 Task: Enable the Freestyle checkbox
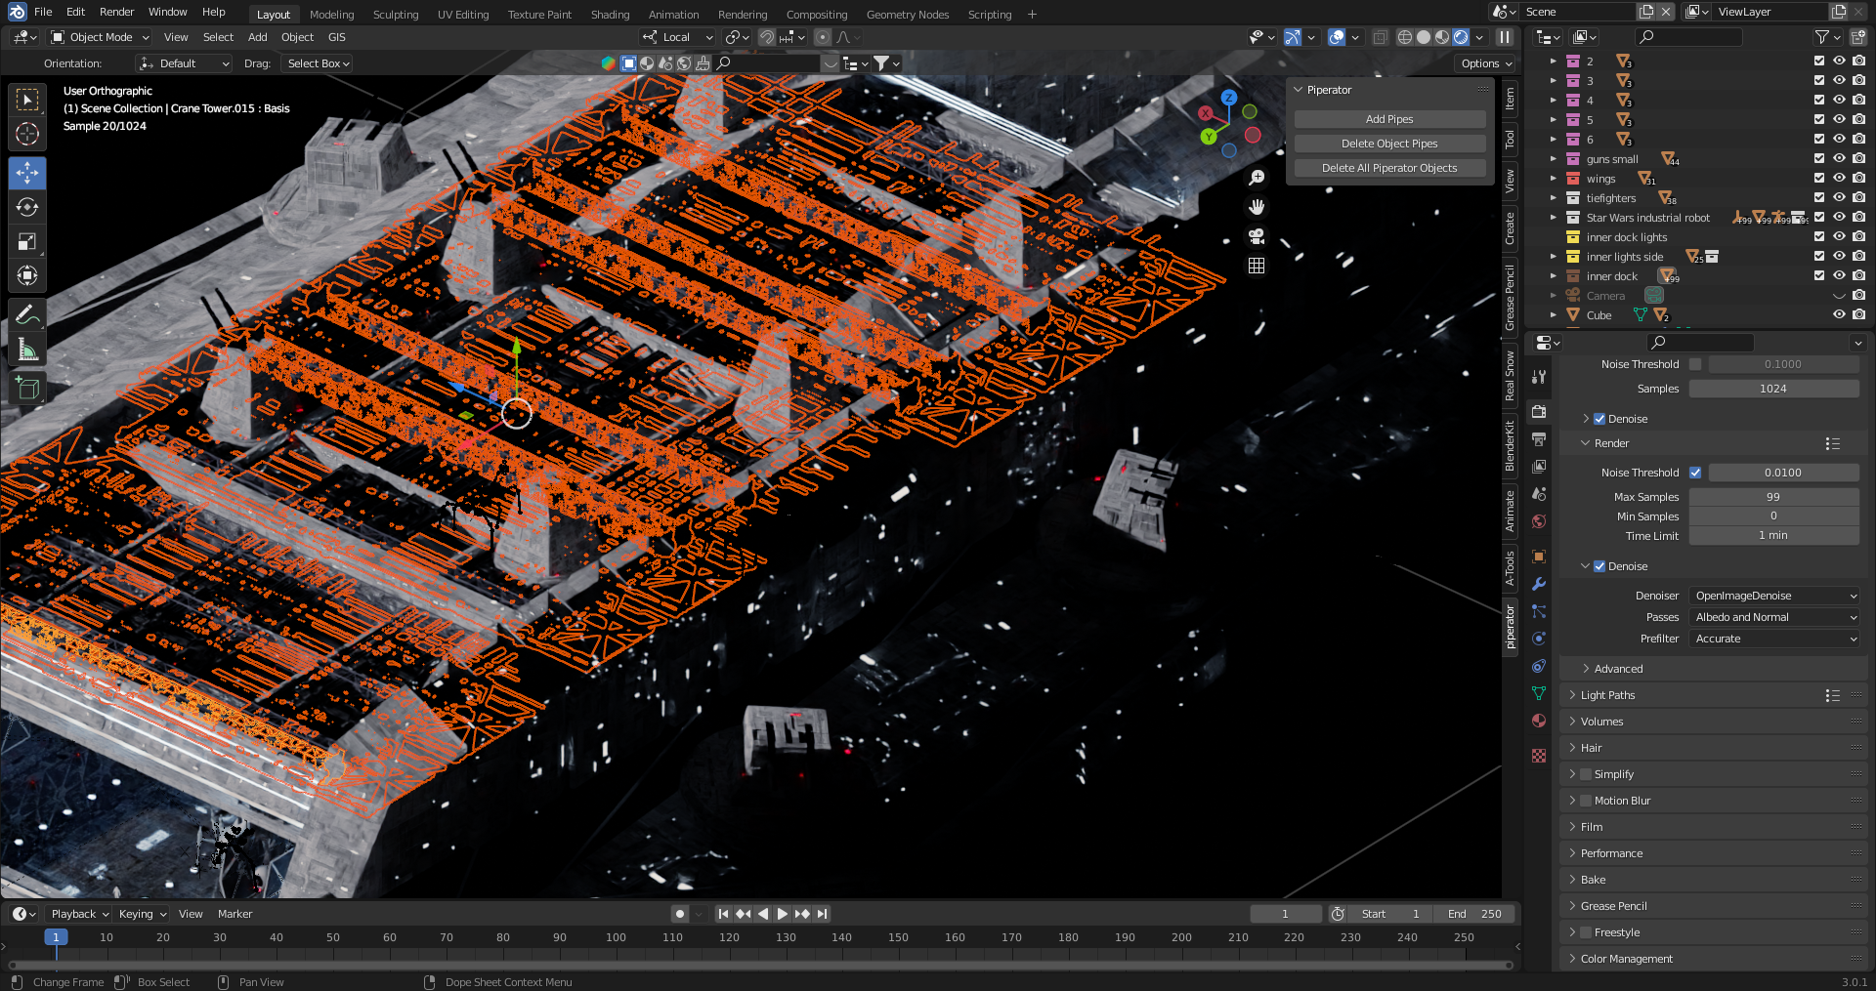coord(1586,932)
